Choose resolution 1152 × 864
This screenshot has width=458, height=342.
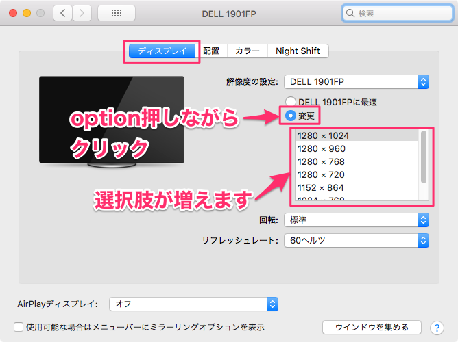pos(357,188)
